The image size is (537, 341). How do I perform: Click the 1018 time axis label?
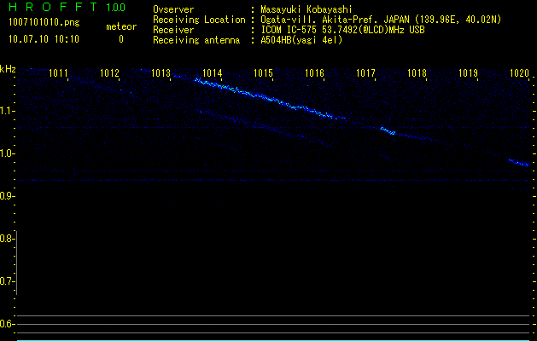tap(417, 73)
